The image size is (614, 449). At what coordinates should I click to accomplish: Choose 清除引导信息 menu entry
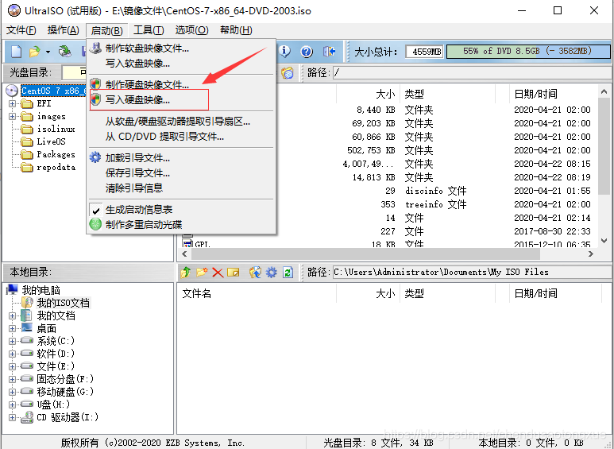tap(182, 188)
